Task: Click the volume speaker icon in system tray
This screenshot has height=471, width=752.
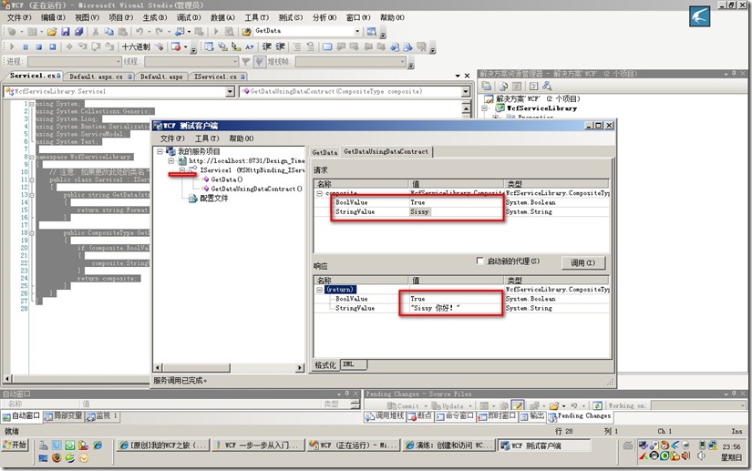Action: [700, 456]
